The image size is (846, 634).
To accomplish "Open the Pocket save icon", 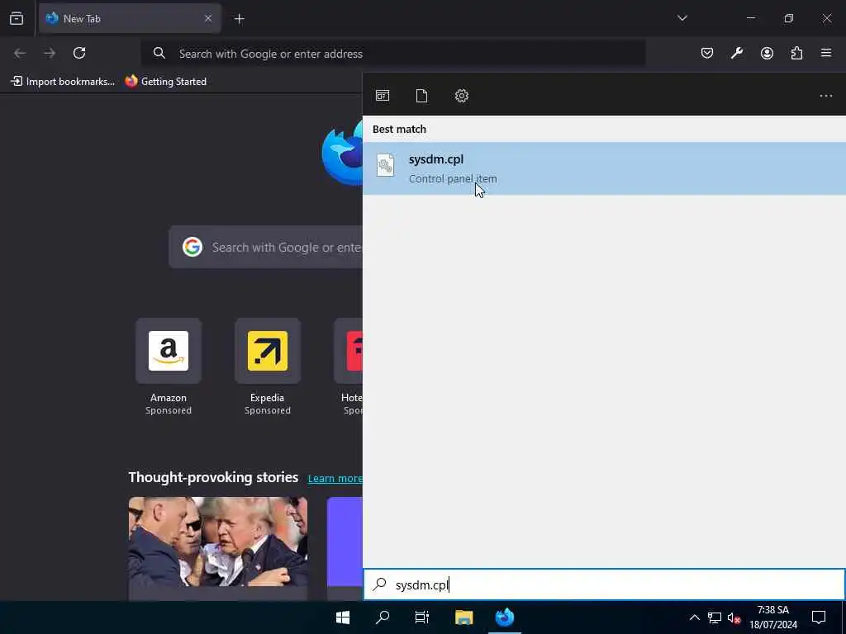I will tap(707, 53).
